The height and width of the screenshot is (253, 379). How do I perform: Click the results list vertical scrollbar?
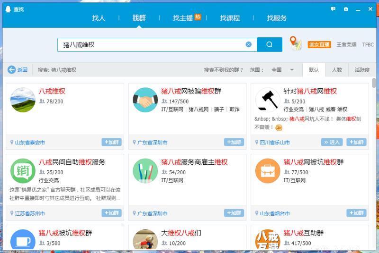374,83
